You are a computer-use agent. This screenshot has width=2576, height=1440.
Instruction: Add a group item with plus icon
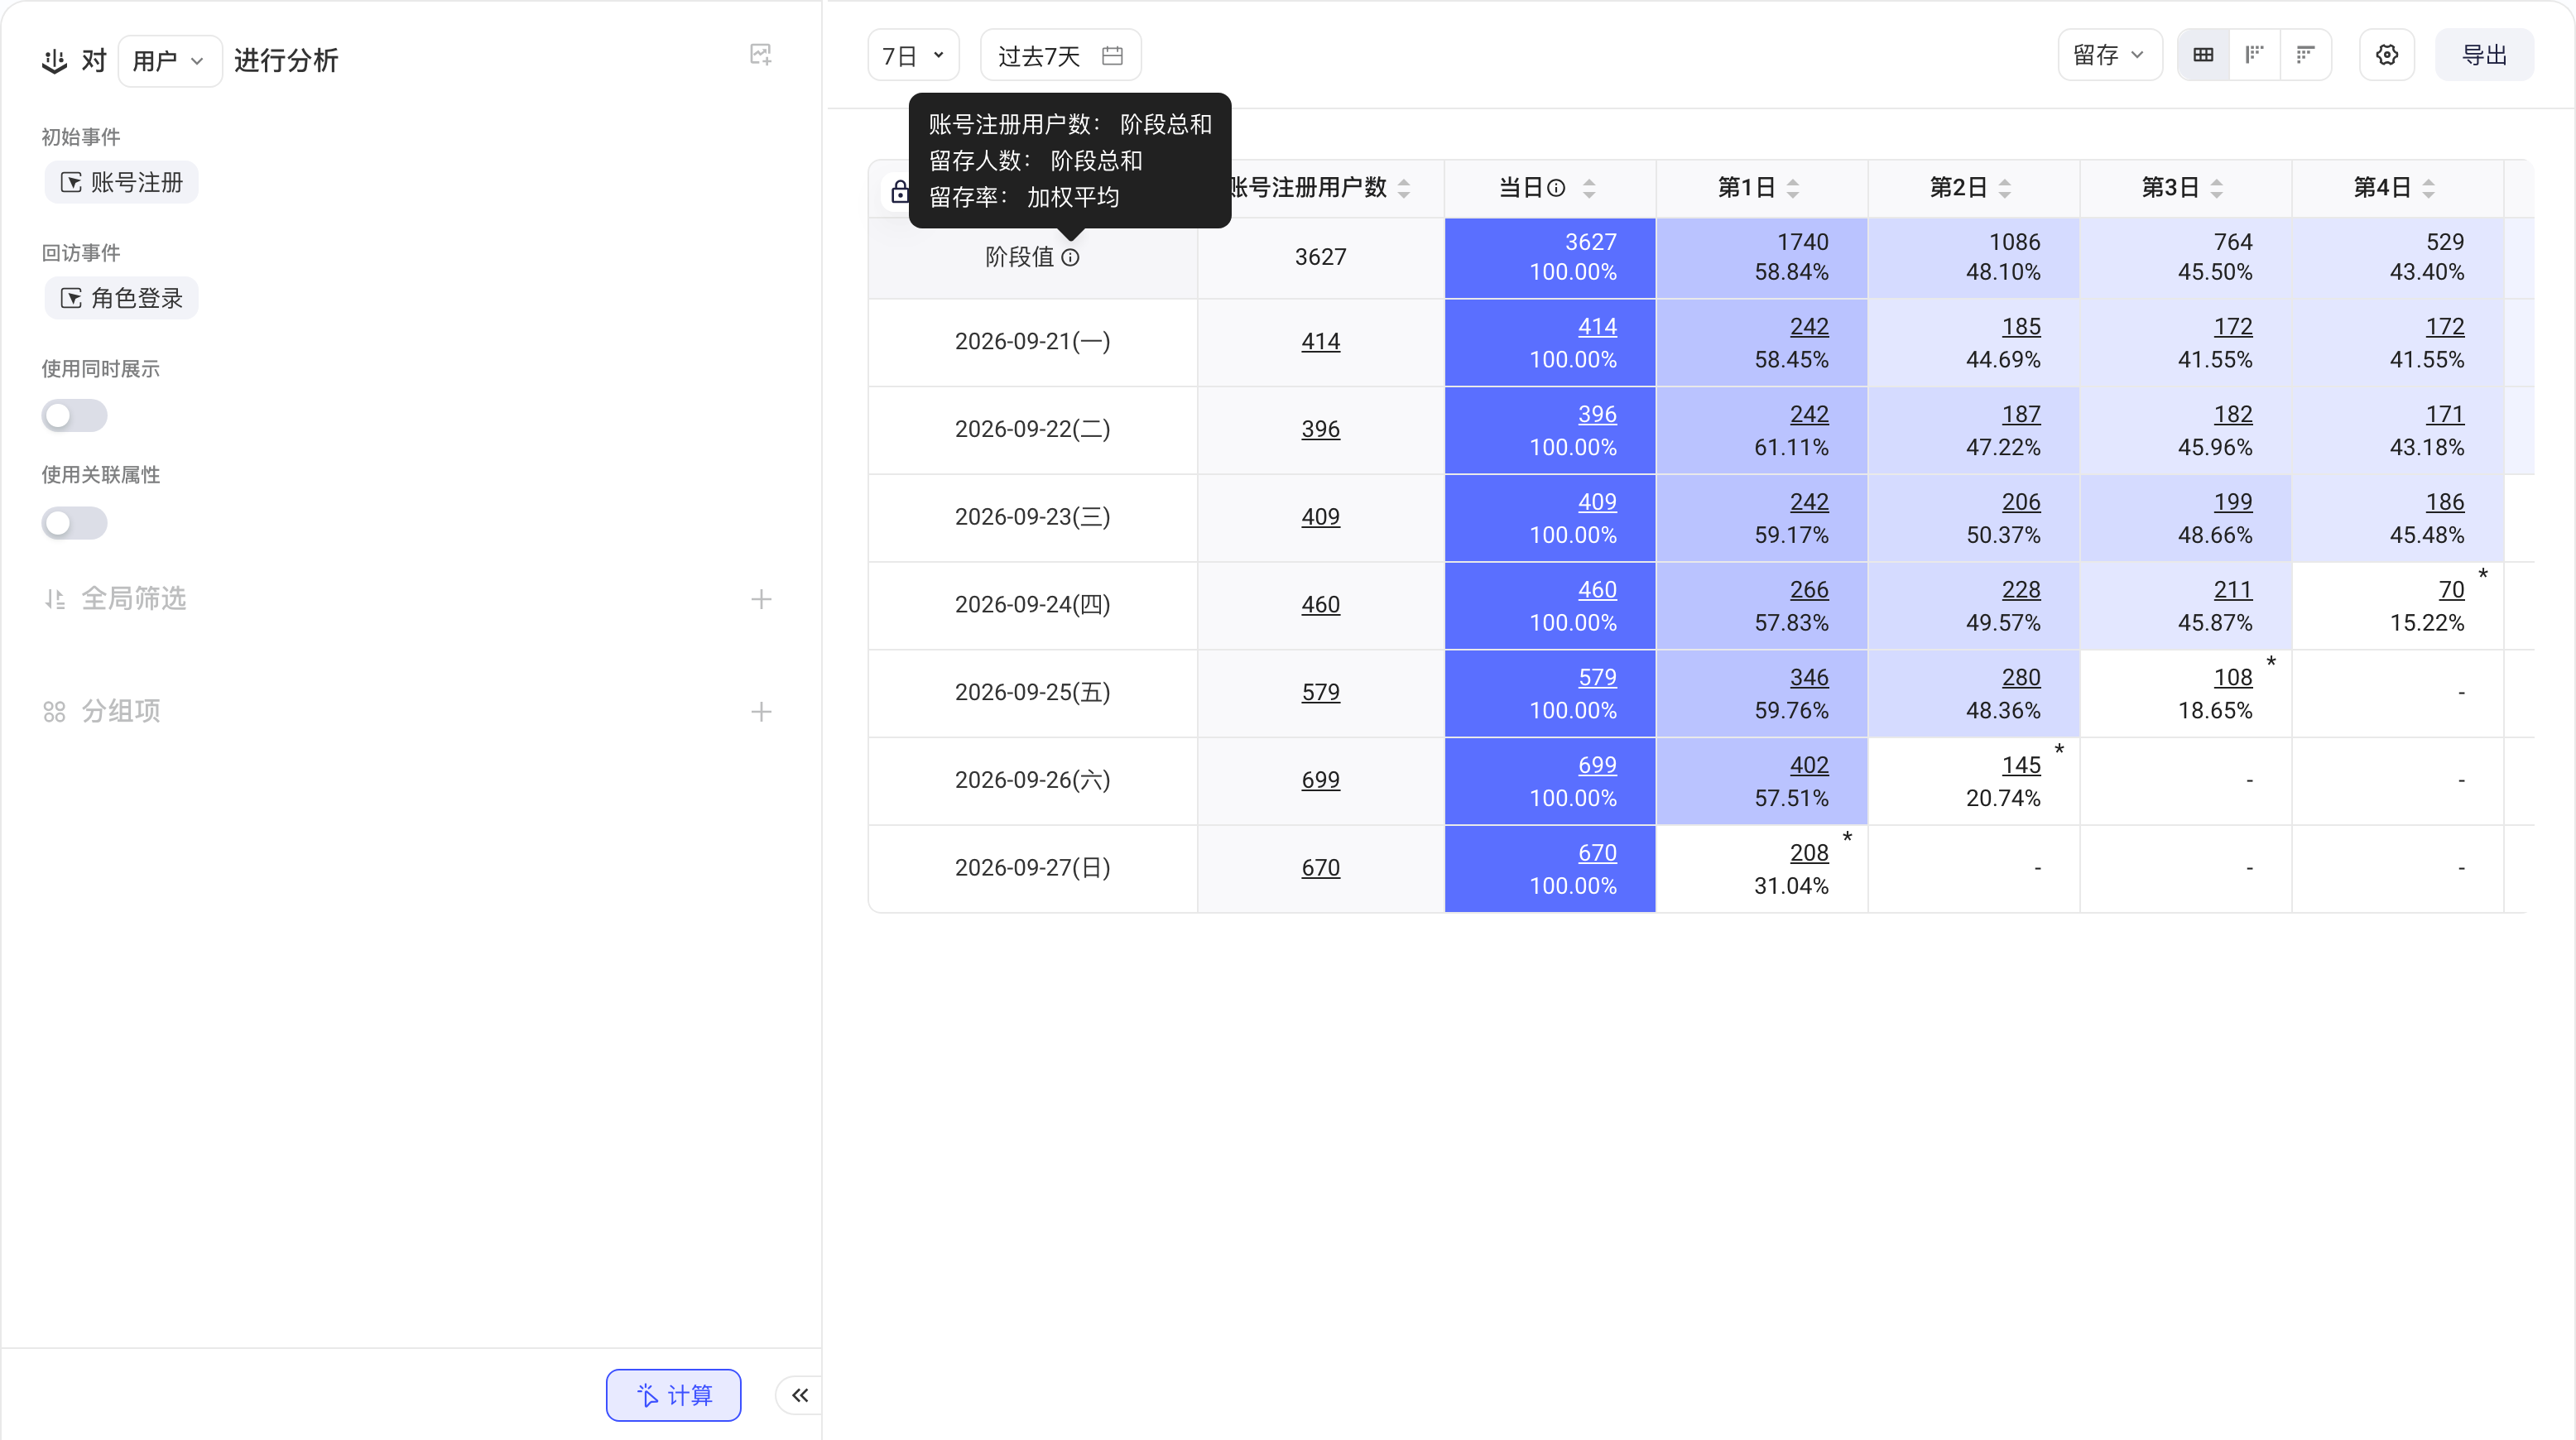tap(761, 712)
